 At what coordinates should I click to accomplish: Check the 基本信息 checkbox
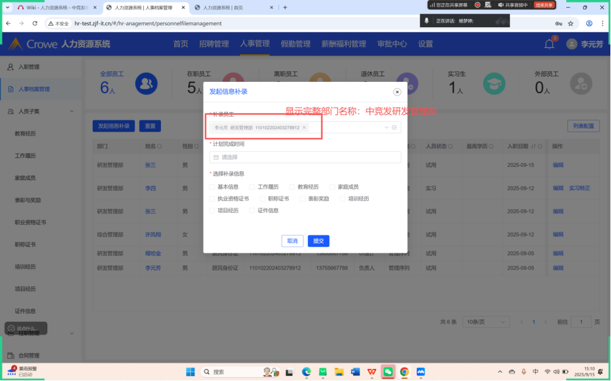click(212, 187)
